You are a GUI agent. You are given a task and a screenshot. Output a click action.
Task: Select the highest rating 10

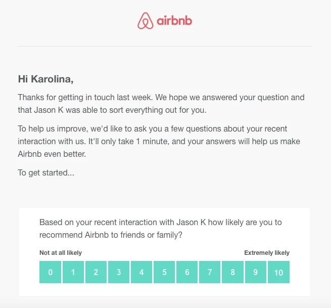pyautogui.click(x=278, y=272)
